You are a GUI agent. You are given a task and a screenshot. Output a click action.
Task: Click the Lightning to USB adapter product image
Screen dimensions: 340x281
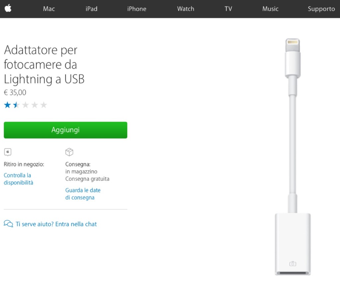(x=293, y=156)
